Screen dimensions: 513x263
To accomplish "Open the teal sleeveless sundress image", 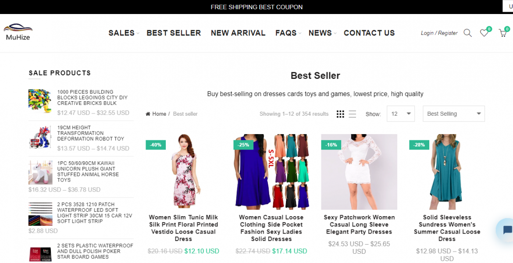I will click(x=447, y=172).
